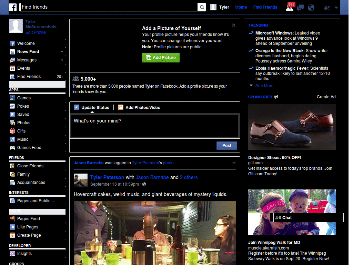The image size is (353, 265).
Task: Open account menu dropdown arrow
Action: pyautogui.click(x=336, y=8)
